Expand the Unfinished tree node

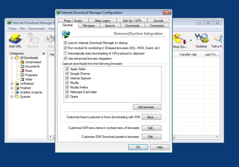[x=12, y=84]
